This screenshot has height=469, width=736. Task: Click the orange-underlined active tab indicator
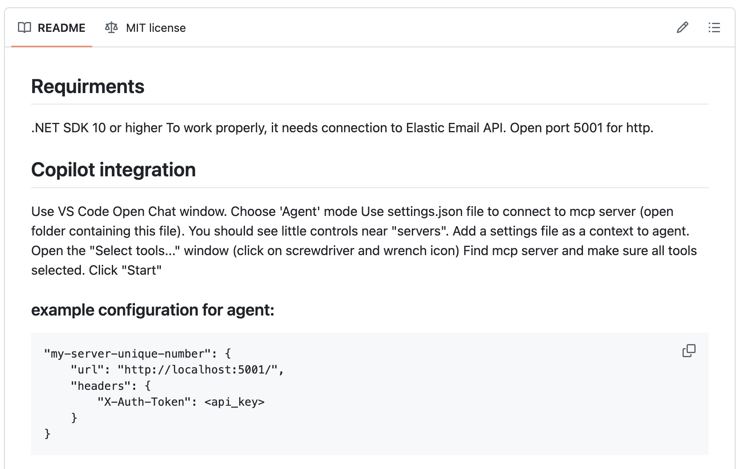tap(52, 47)
